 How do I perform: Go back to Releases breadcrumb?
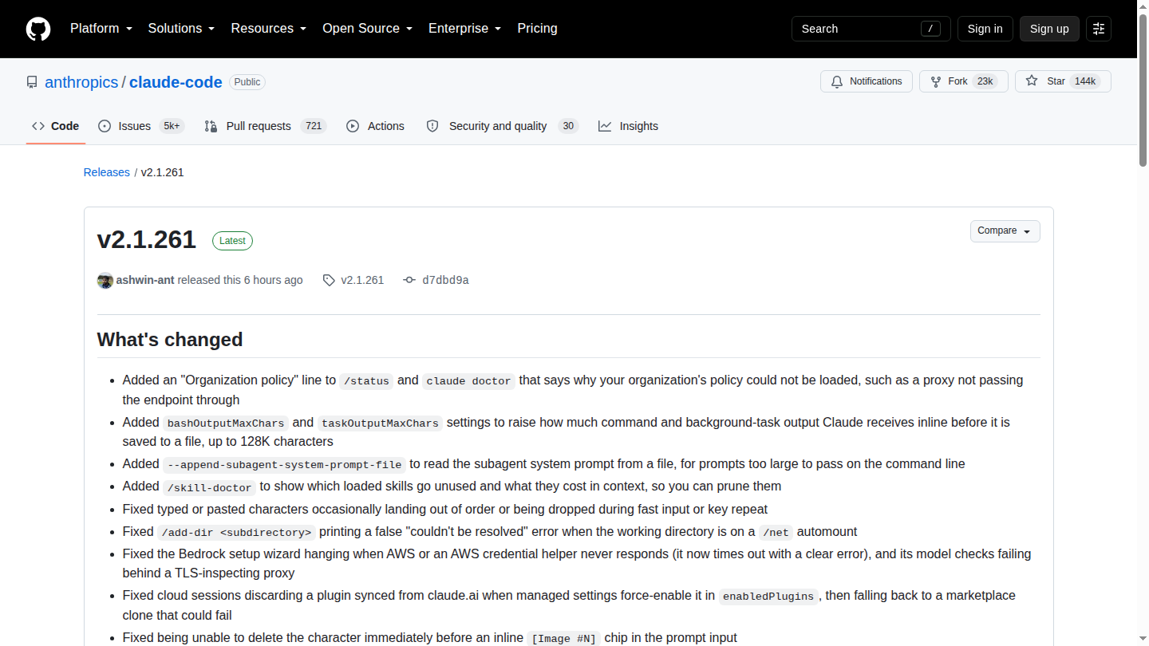106,172
